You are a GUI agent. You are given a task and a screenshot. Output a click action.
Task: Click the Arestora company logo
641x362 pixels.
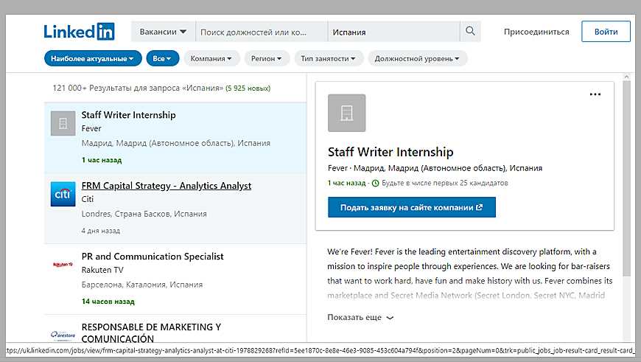point(63,335)
